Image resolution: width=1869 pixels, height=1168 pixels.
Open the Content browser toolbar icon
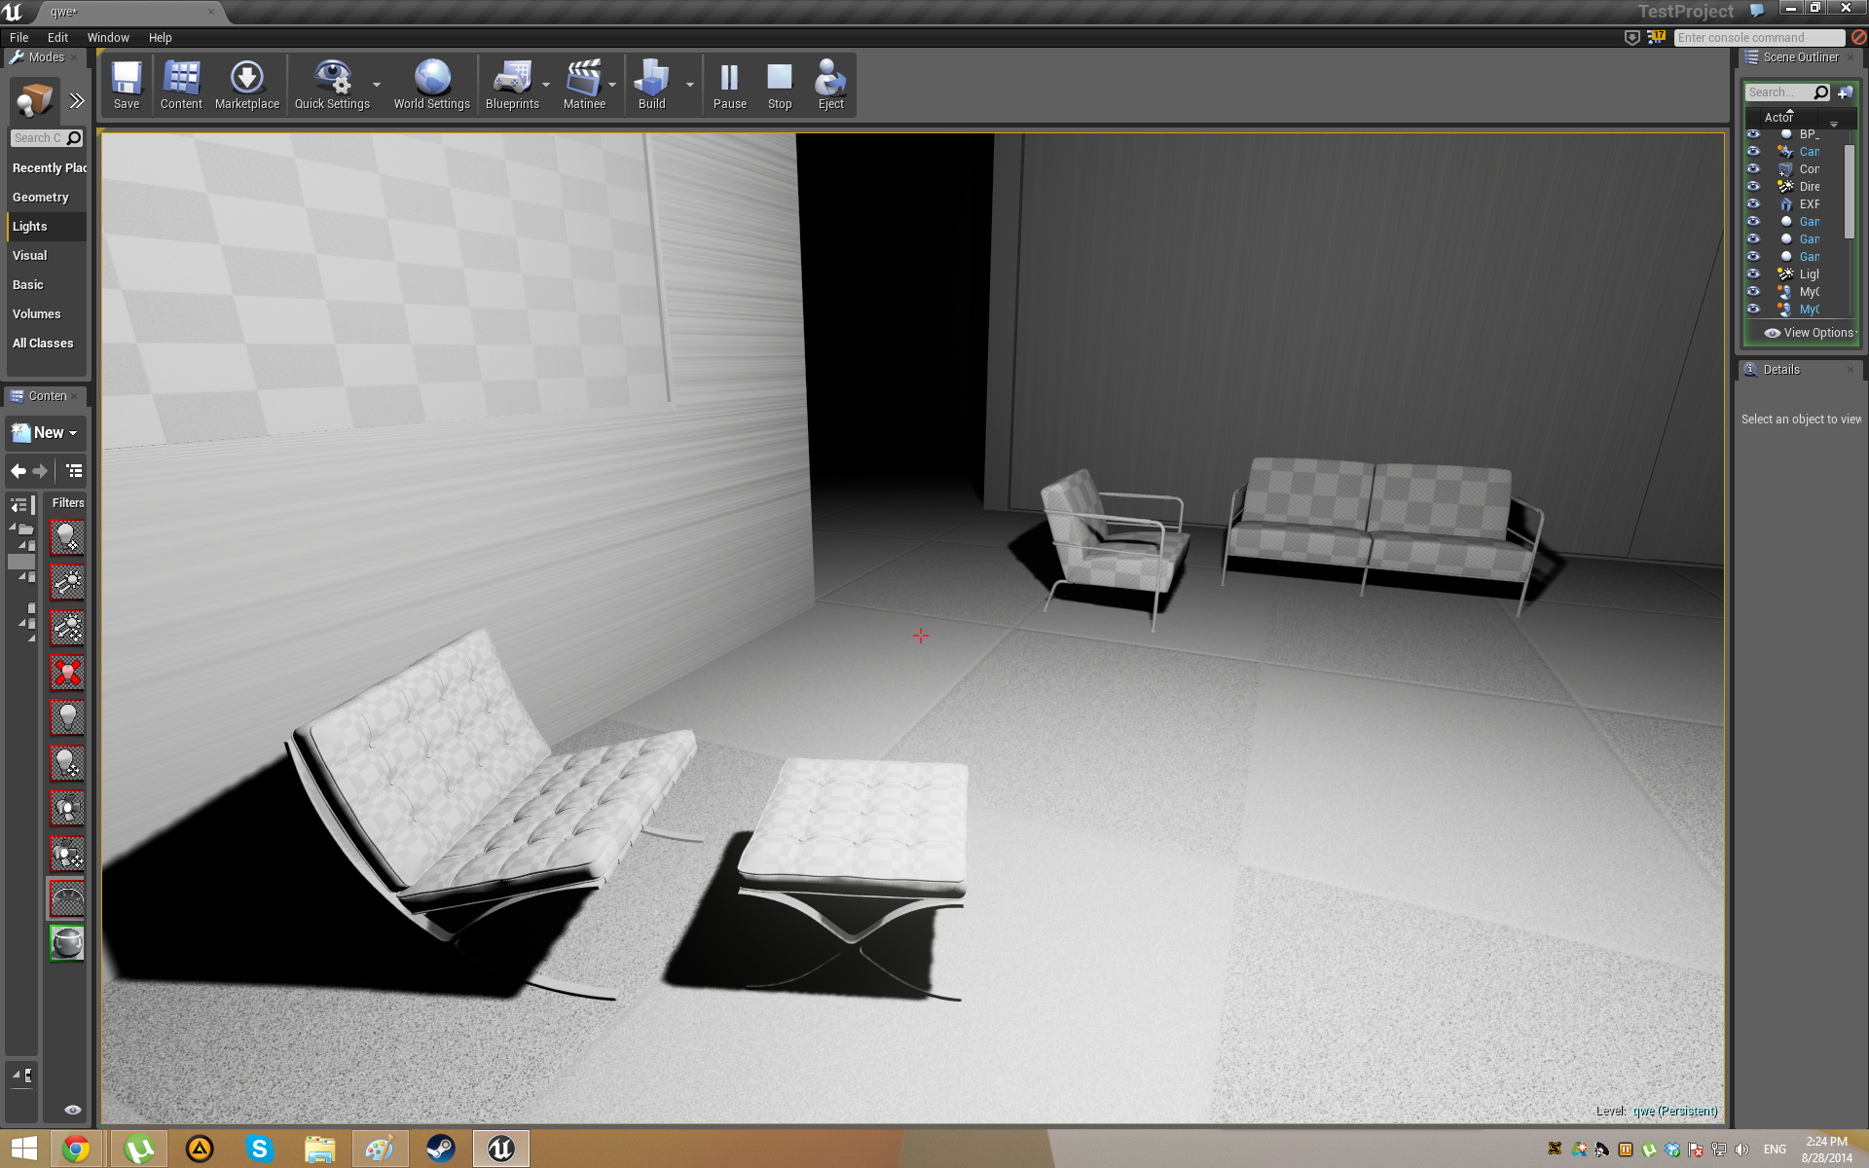click(x=181, y=86)
